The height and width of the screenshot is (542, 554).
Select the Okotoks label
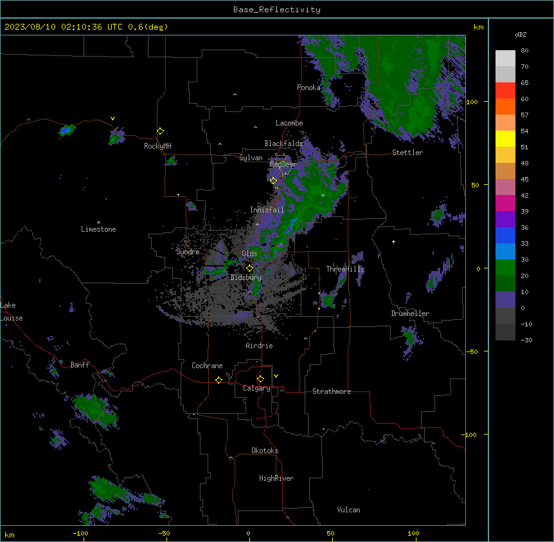click(265, 451)
